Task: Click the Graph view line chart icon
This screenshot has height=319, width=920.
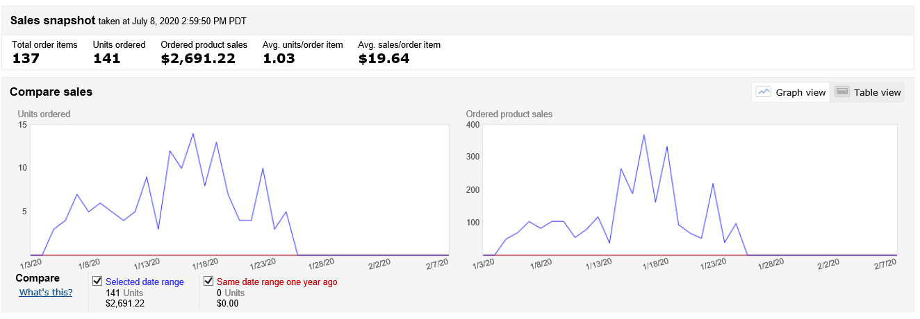Action: [x=764, y=92]
